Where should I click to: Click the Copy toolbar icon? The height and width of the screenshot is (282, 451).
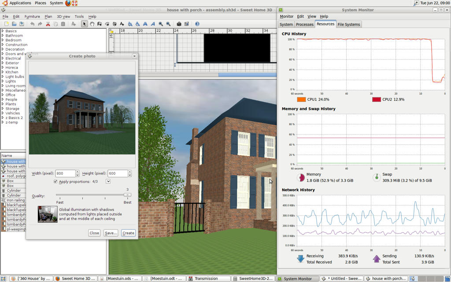[56, 24]
